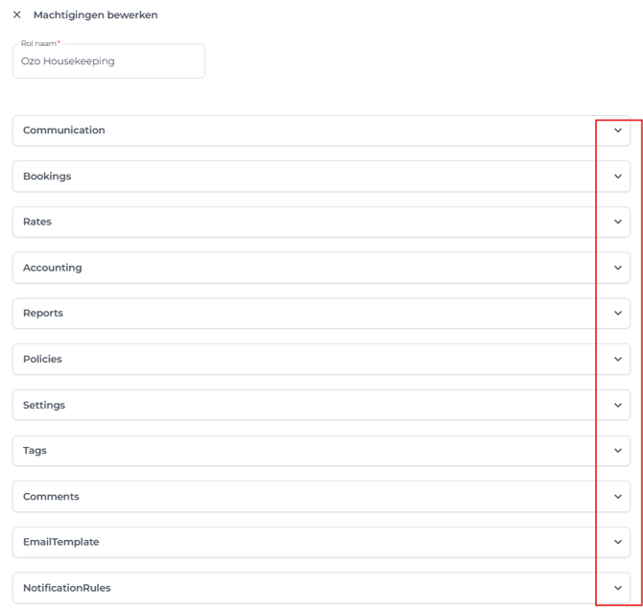643x609 pixels.
Task: Expand the Comments section chevron
Action: (617, 497)
